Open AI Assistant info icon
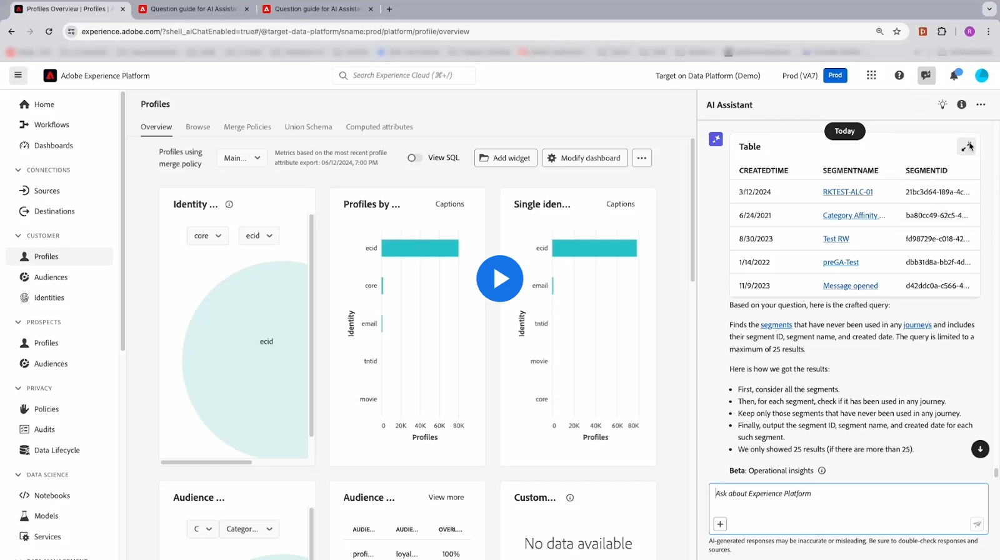Screen dimensions: 1000x560 tap(961, 104)
